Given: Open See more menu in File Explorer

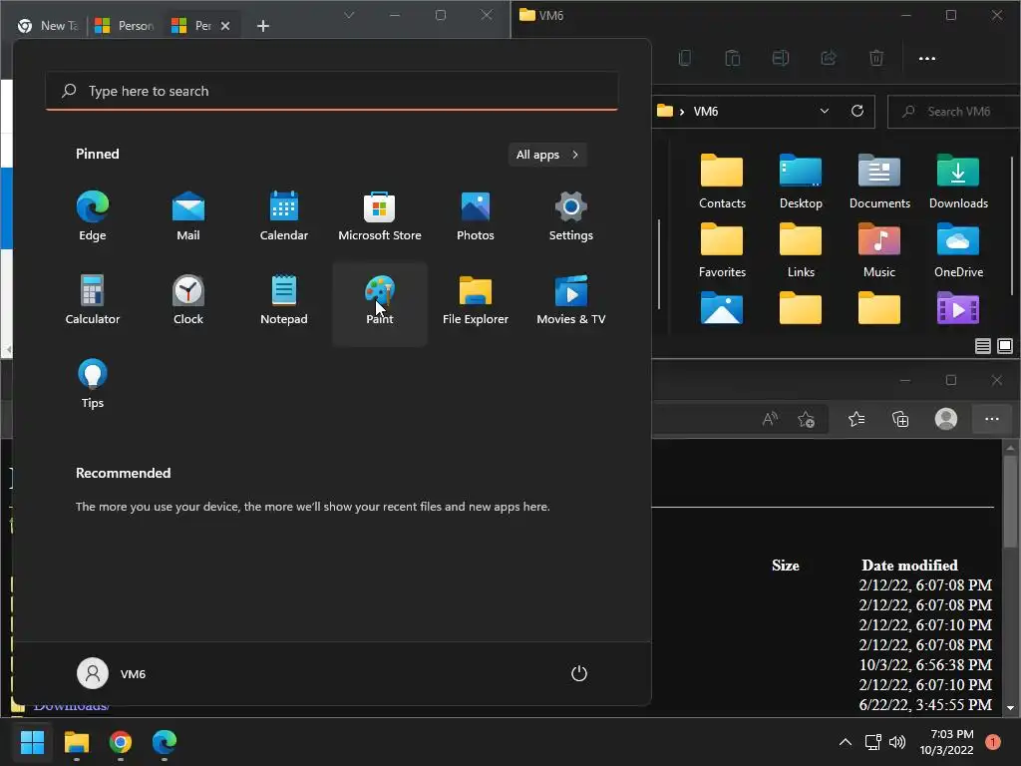Looking at the screenshot, I should 927,58.
